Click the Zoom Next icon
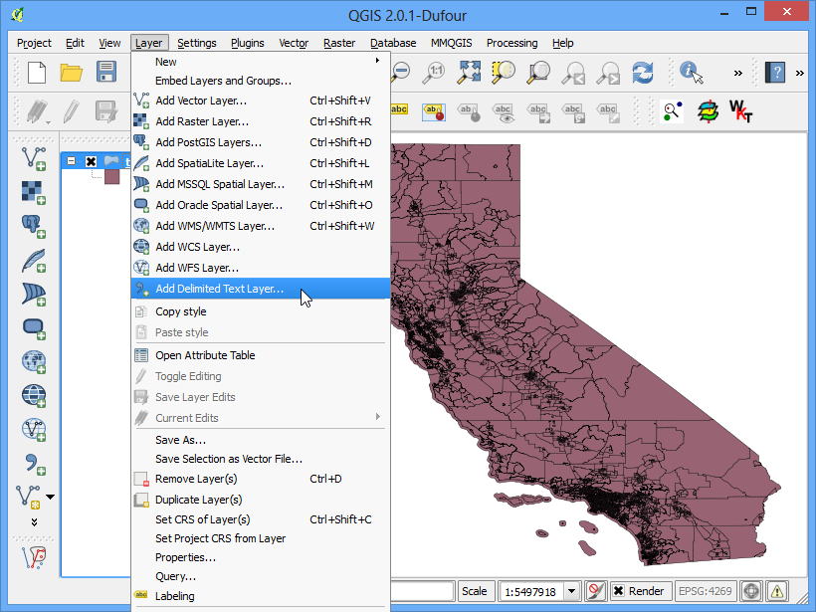 (x=608, y=73)
